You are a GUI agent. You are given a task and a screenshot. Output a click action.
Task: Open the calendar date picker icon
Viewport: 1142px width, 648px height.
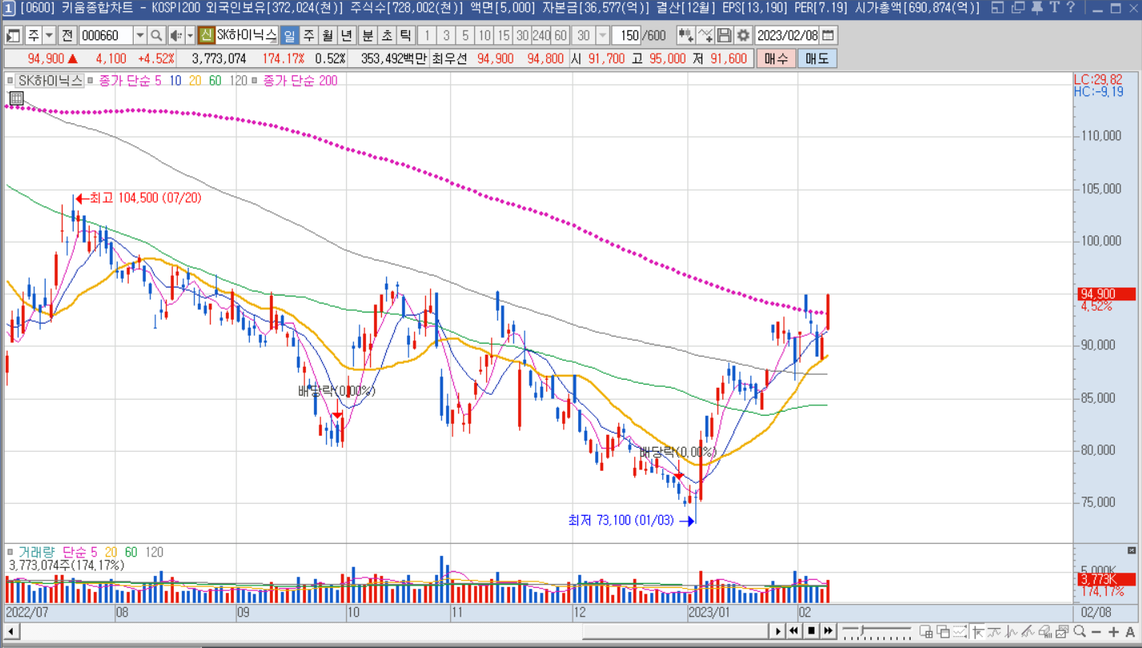tap(829, 35)
